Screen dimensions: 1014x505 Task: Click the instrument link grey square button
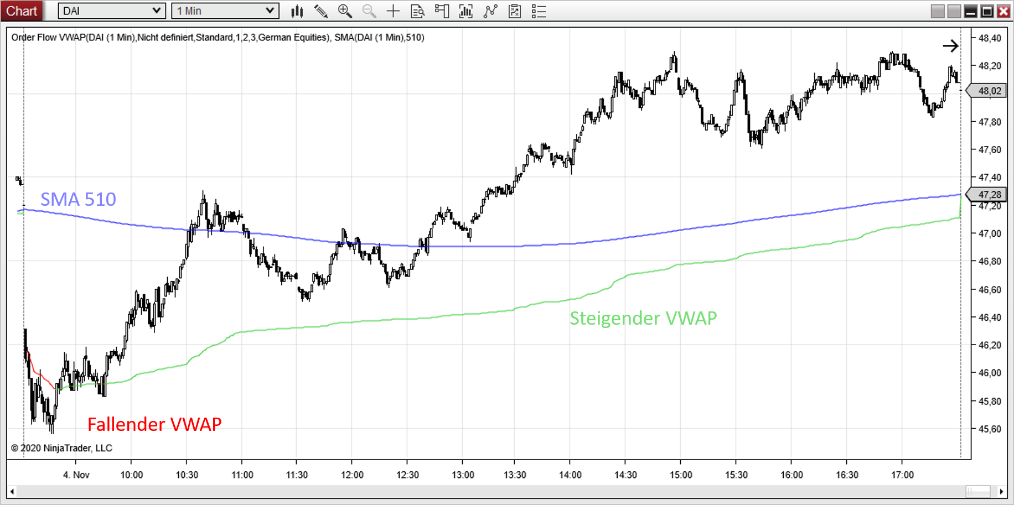tap(938, 11)
